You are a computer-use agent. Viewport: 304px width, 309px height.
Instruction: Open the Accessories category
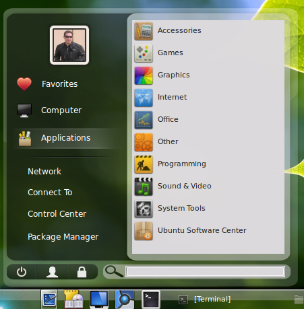(x=208, y=31)
